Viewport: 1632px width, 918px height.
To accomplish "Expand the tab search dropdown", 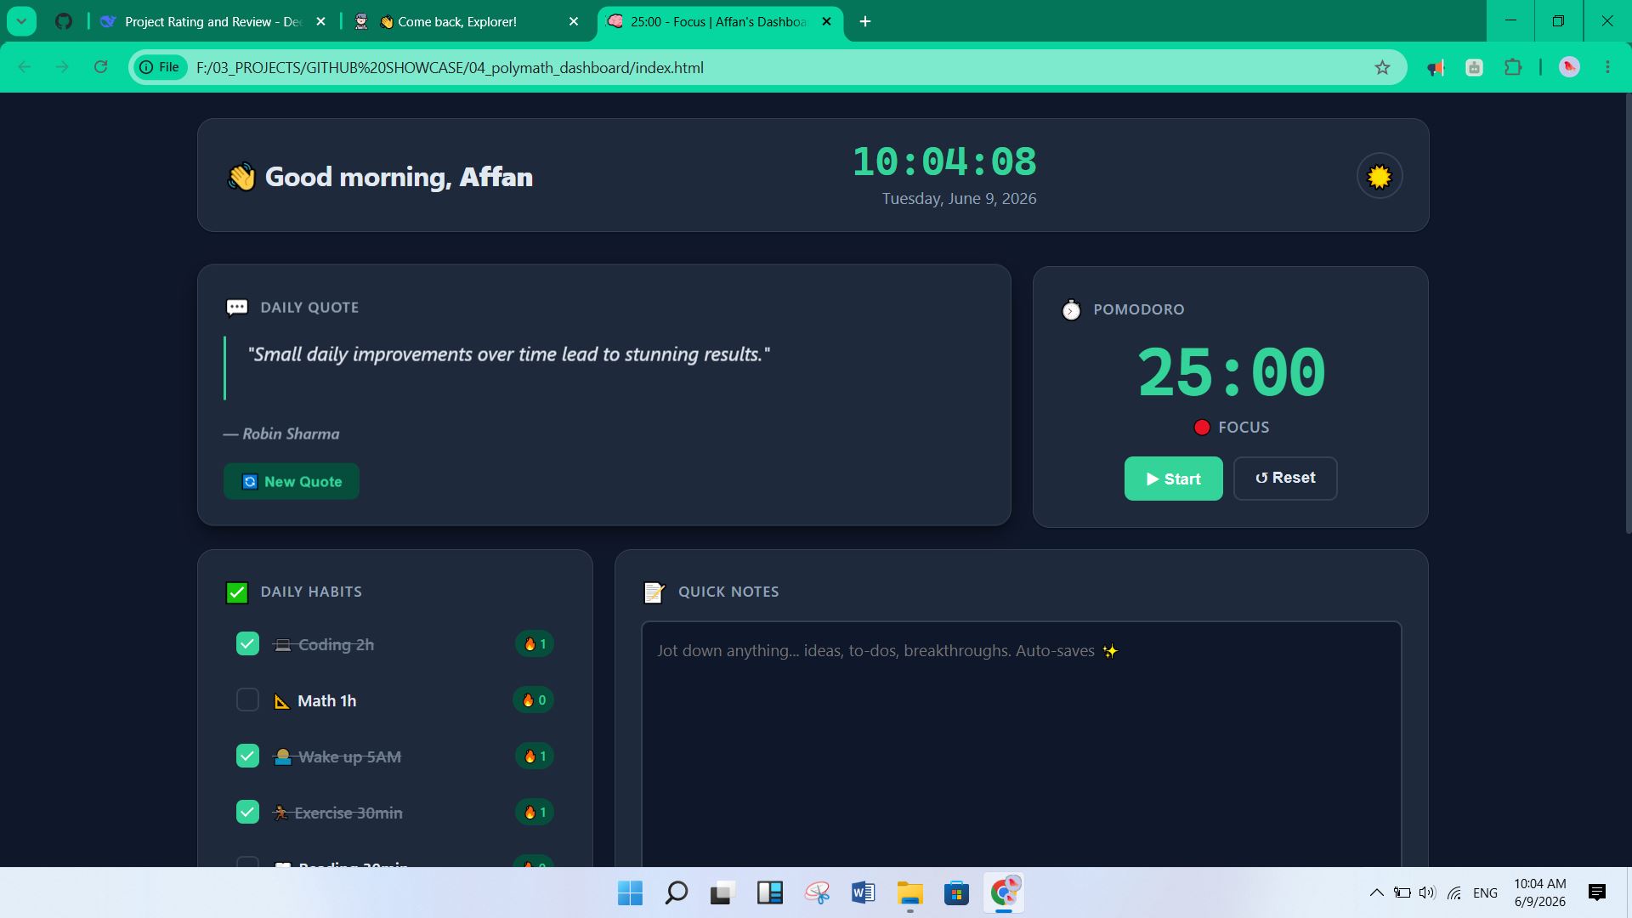I will coord(21,21).
